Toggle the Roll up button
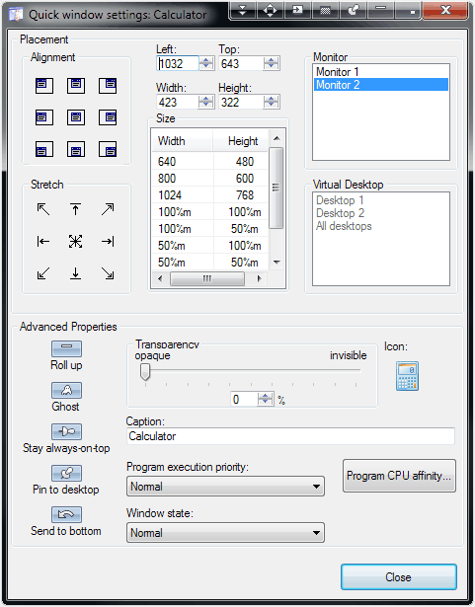The image size is (475, 607). 66,348
